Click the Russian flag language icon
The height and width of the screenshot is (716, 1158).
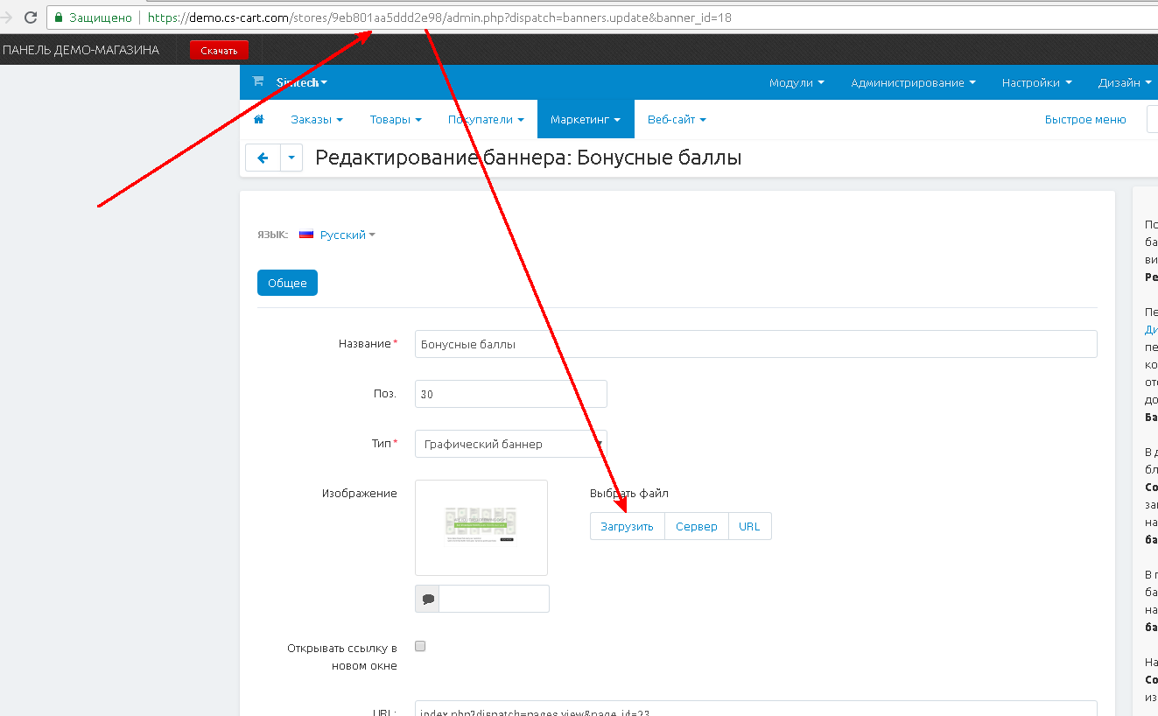(306, 235)
